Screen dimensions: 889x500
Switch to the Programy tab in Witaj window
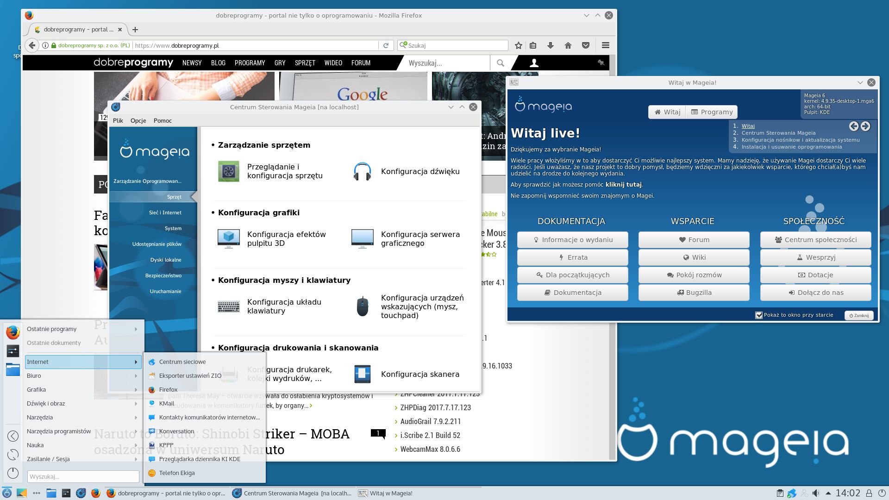pos(712,112)
